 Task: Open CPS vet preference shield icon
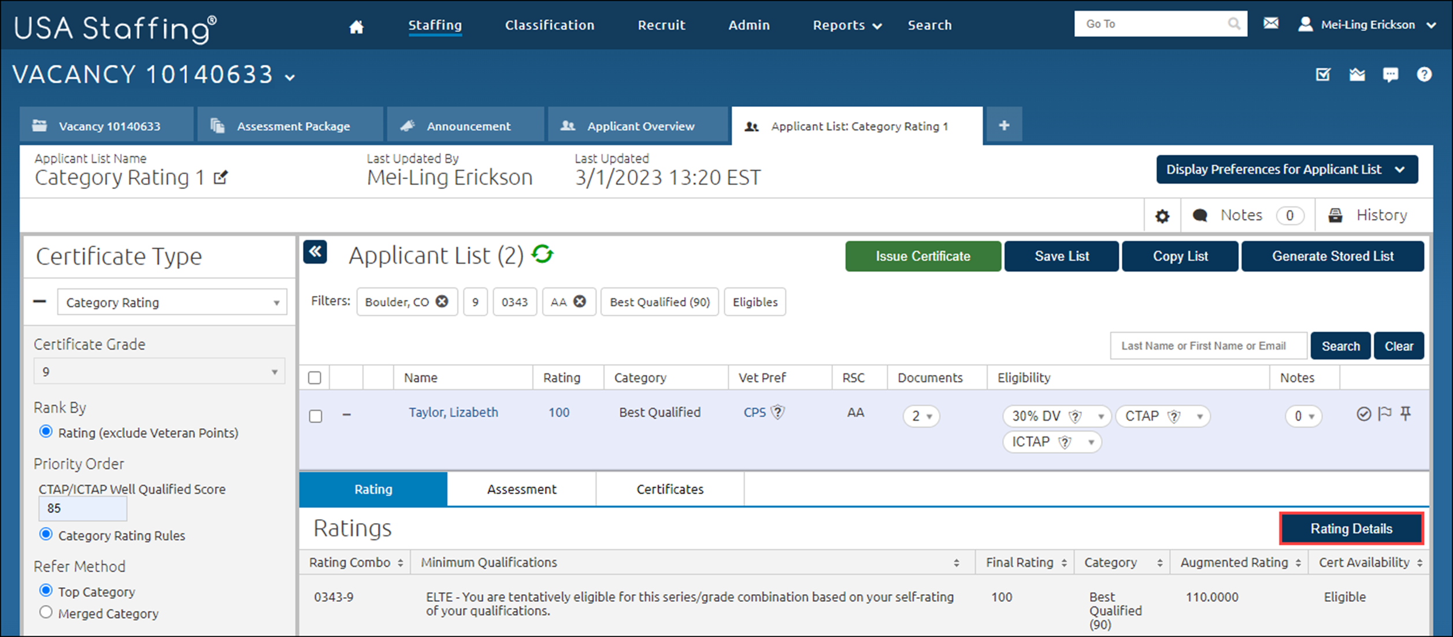[x=778, y=412]
